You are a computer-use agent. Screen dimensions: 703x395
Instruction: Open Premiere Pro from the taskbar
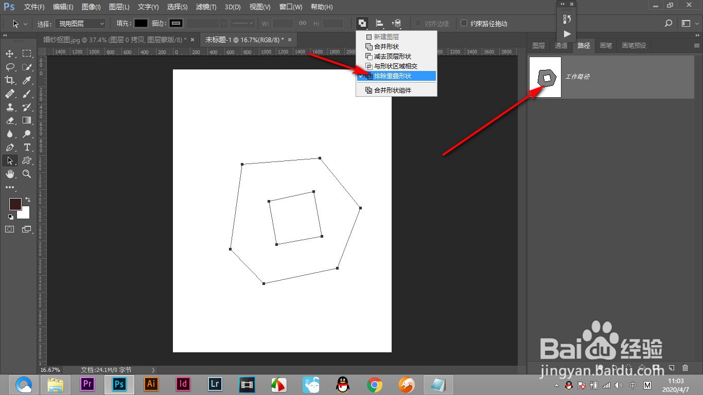[x=87, y=384]
